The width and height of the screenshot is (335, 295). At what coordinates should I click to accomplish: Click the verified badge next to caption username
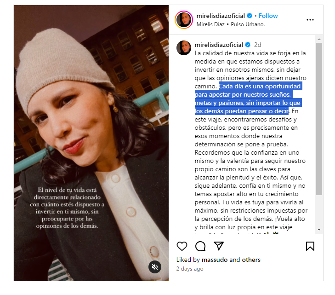coord(248,45)
